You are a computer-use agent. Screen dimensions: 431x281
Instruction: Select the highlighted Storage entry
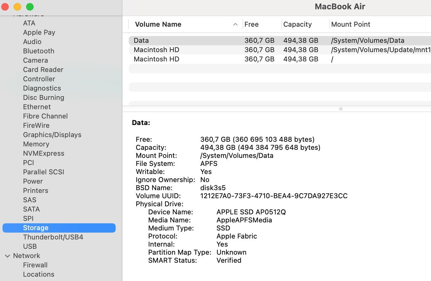(59, 228)
